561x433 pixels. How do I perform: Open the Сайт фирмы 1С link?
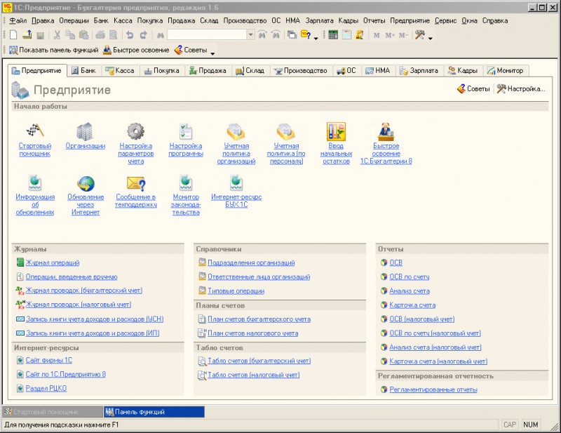(48, 360)
